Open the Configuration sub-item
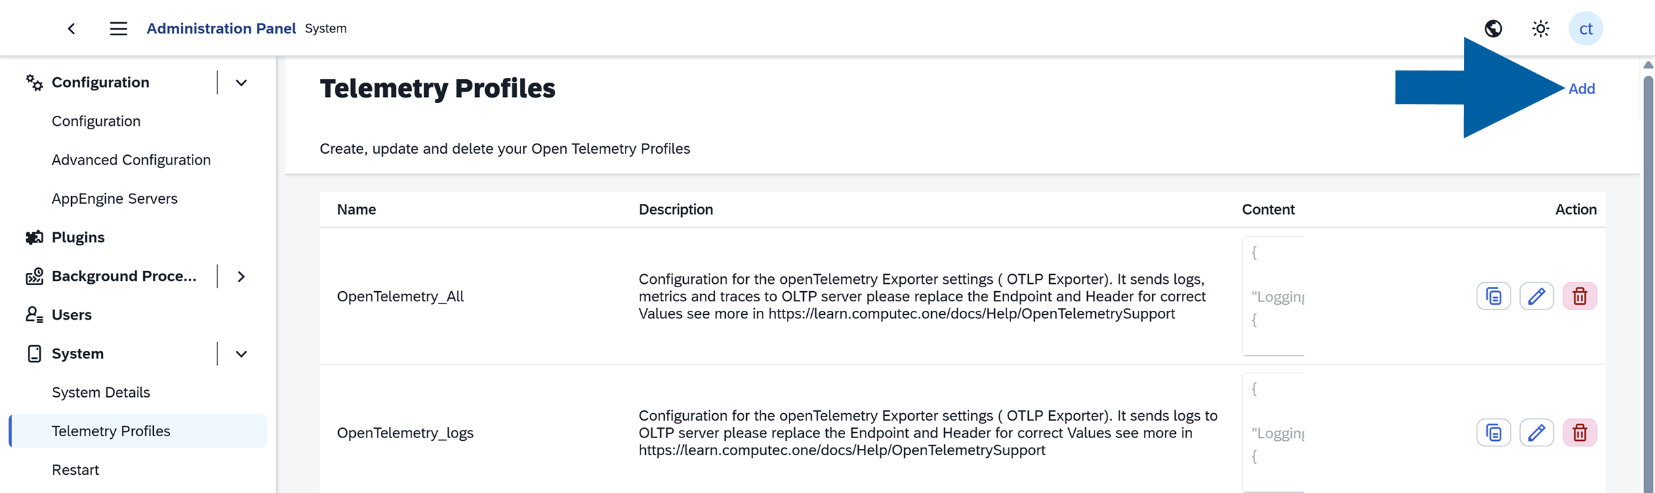1655x493 pixels. click(96, 121)
